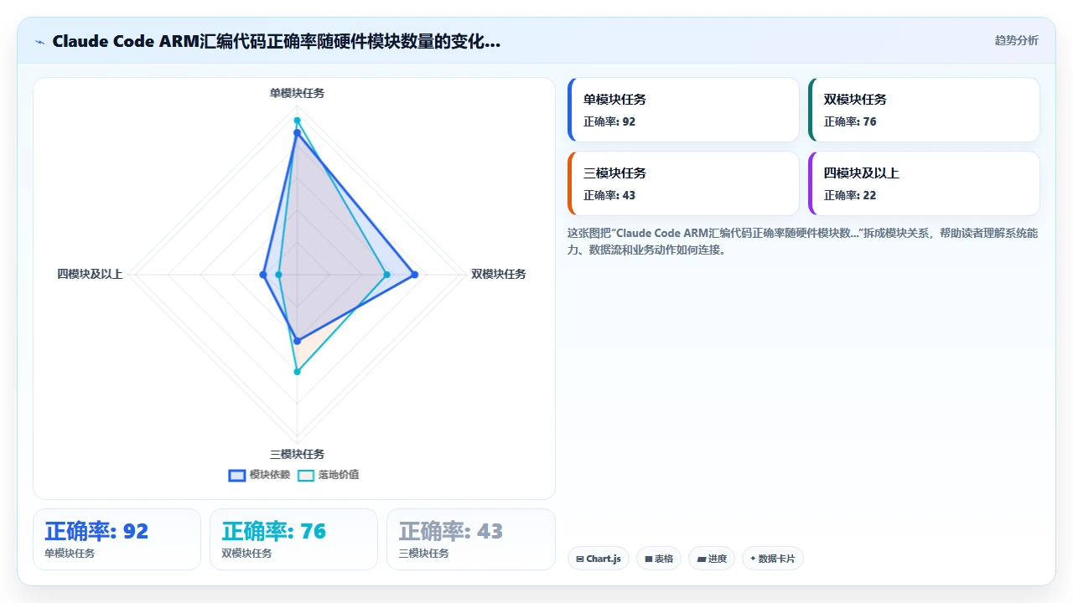This screenshot has height=603, width=1073.
Task: Toggle the 模块依赖 legend swatch
Action: coord(237,475)
